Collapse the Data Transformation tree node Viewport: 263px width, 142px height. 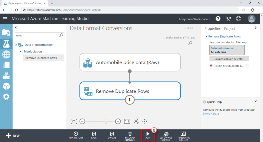(16, 45)
